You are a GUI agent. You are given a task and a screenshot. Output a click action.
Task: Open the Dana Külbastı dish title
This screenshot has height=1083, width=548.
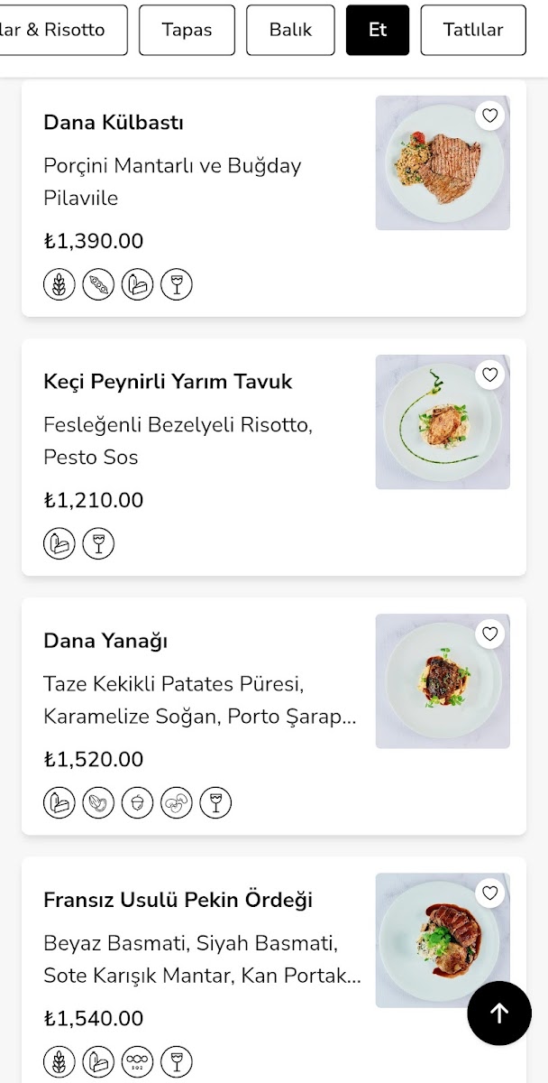(114, 123)
